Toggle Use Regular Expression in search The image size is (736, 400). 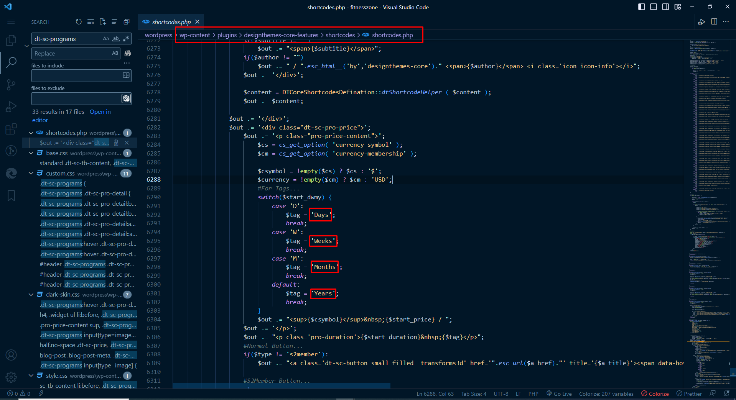tap(126, 39)
